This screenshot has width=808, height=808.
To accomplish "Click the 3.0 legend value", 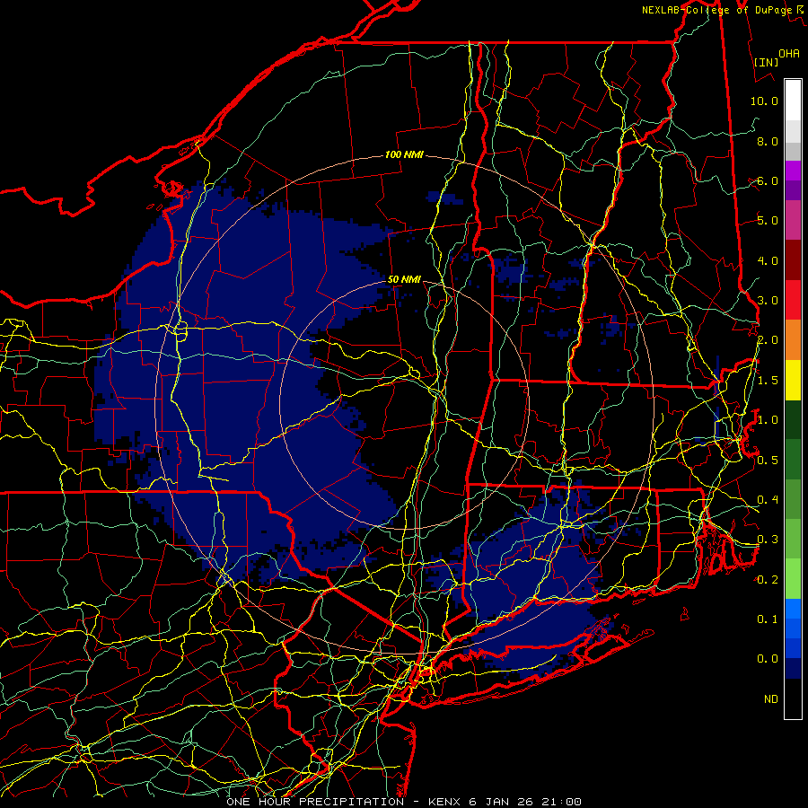I will pos(768,301).
